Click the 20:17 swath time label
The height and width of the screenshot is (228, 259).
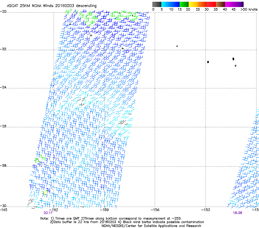[x=48, y=213]
